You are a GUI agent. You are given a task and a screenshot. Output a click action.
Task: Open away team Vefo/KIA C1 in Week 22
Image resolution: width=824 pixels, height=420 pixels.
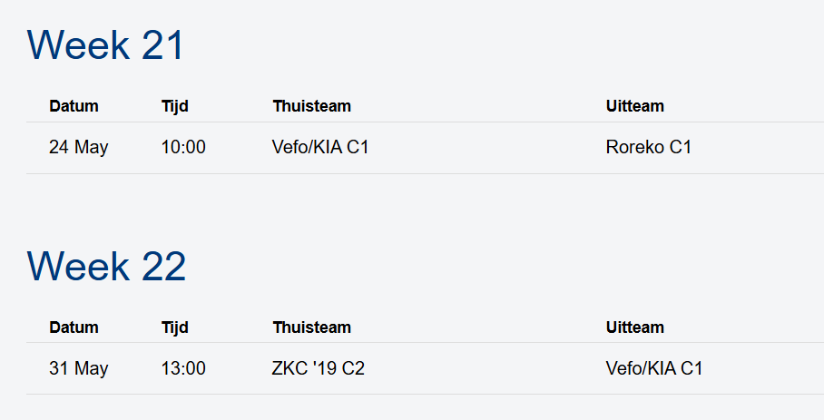click(654, 368)
